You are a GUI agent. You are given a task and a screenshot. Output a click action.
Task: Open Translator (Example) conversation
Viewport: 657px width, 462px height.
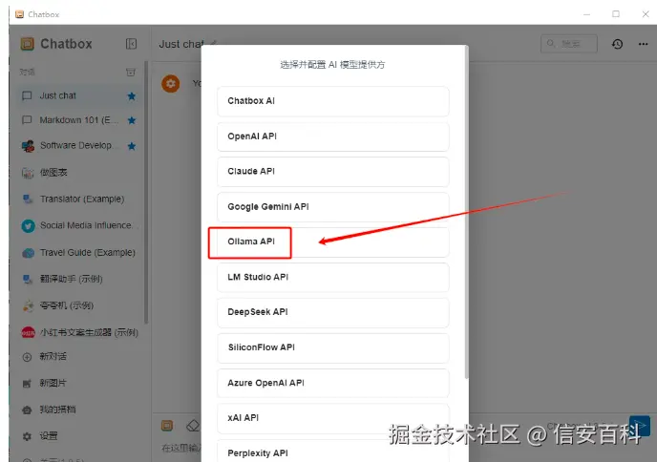[x=78, y=199]
